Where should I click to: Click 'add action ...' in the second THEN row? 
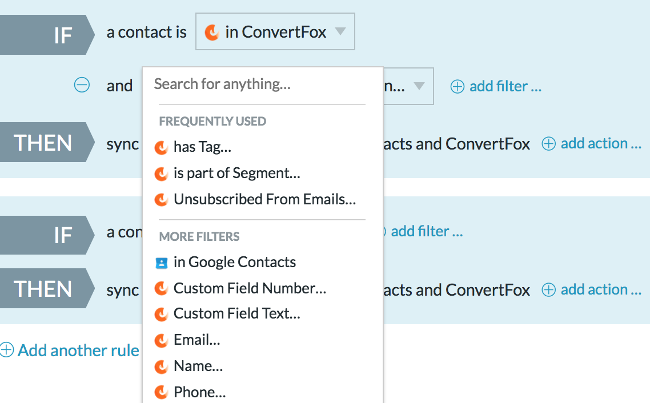(601, 289)
